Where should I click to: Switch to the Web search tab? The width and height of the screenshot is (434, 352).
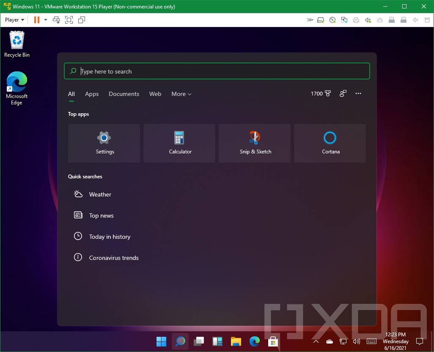pos(155,94)
